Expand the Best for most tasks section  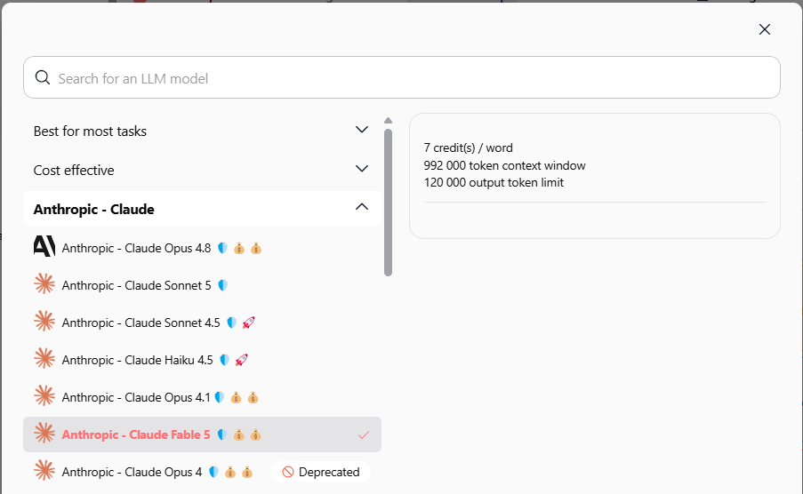(x=202, y=131)
